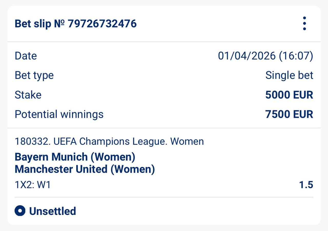Select the date 01/04/2026
This screenshot has width=328, height=231.
point(247,56)
